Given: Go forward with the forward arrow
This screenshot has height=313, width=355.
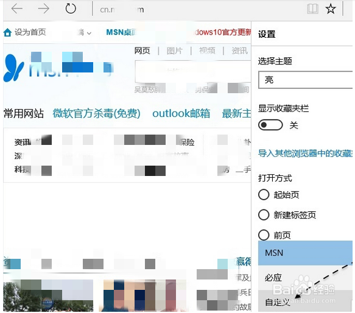Looking at the screenshot, I should click(43, 9).
